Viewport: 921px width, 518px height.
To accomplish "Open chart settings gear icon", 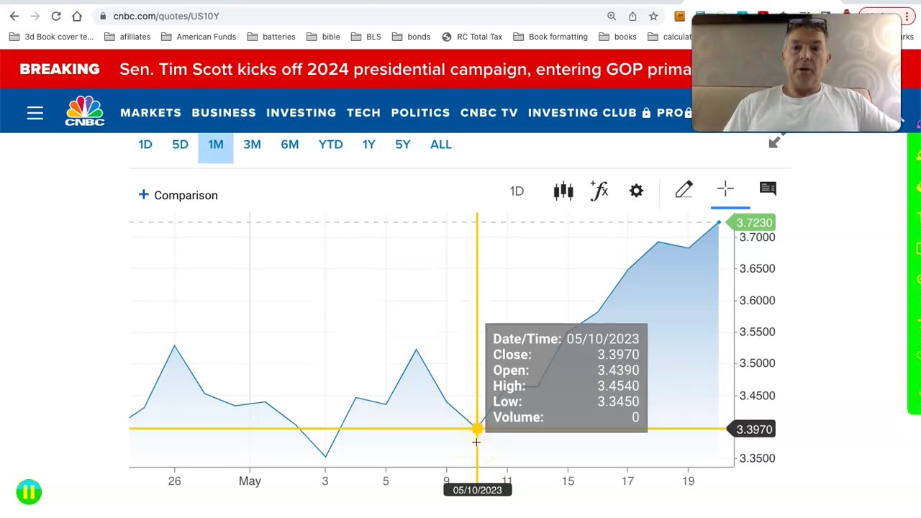I will pos(636,191).
